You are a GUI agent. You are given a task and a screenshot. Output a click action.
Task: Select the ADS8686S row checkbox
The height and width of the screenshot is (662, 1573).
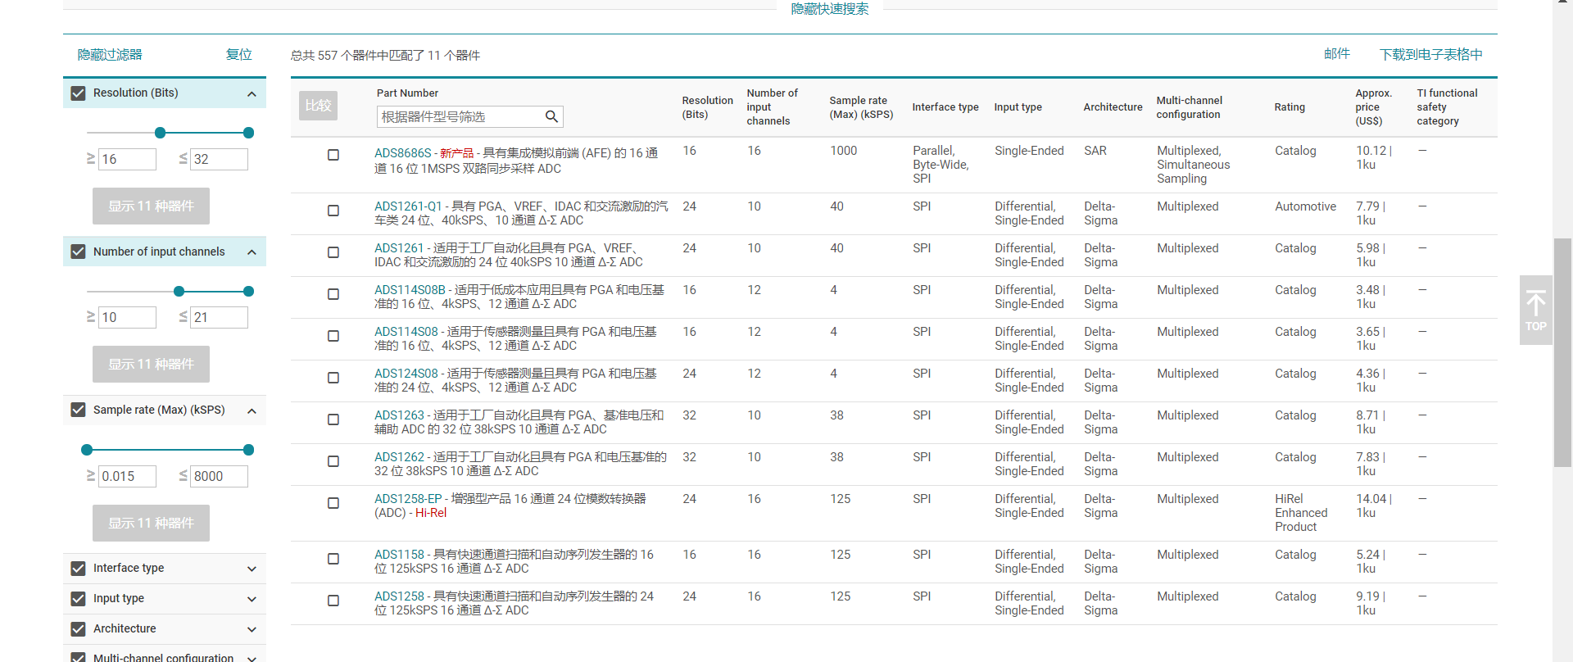[333, 155]
